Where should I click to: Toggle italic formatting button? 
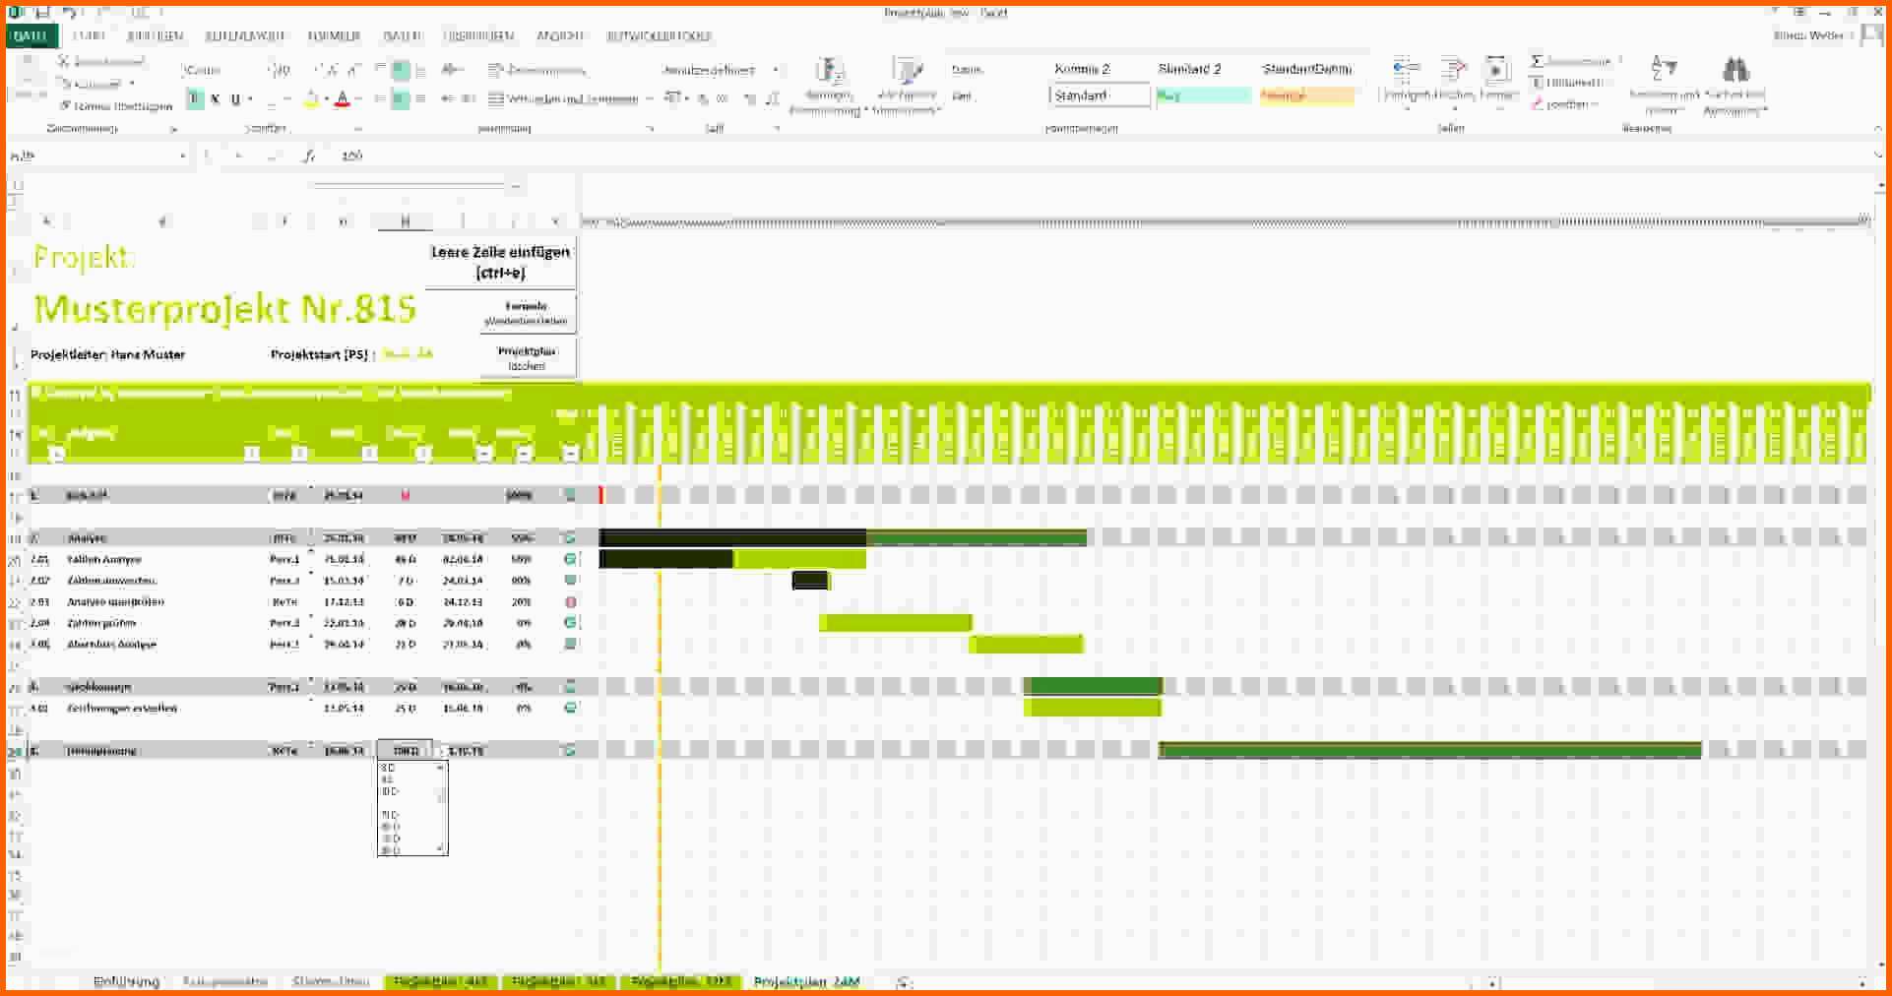coord(215,99)
